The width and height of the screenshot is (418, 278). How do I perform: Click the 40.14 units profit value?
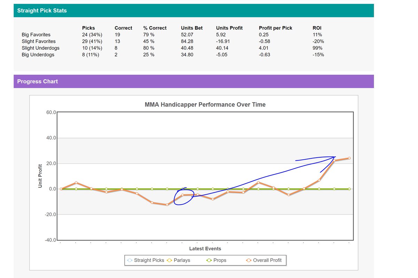tap(222, 48)
